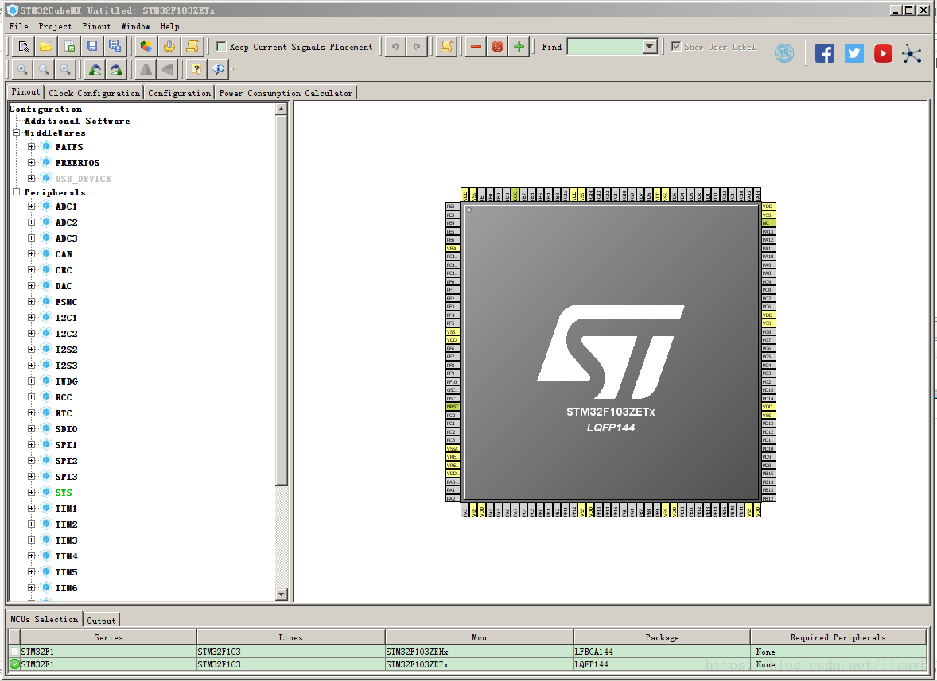Click the PD15 pin on chip

768,389
